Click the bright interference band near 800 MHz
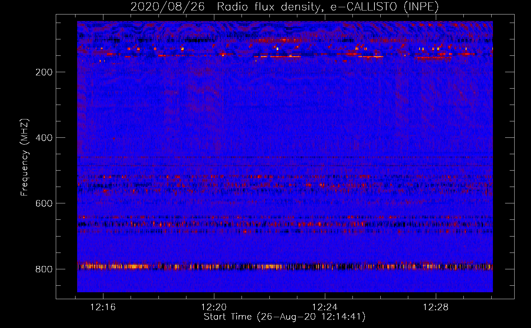Screen dimensions: 531x328 pos(285,266)
